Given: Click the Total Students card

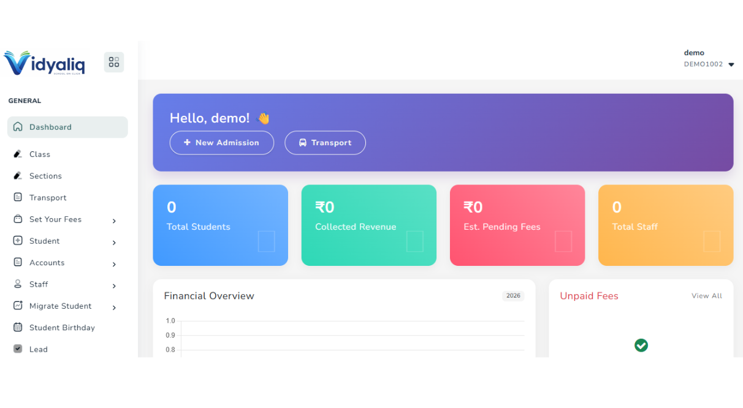Looking at the screenshot, I should 220,225.
